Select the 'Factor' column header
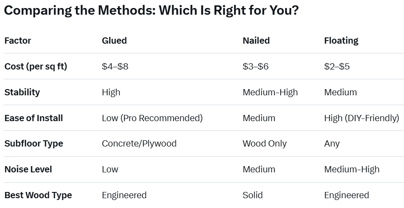The height and width of the screenshot is (208, 404). click(x=18, y=41)
